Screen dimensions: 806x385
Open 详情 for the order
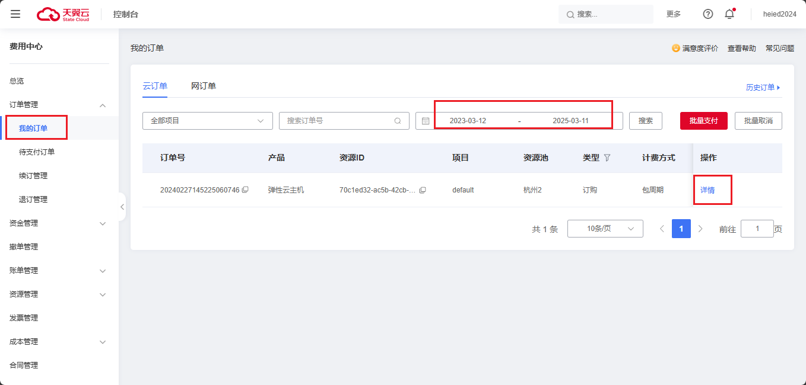[x=707, y=190]
